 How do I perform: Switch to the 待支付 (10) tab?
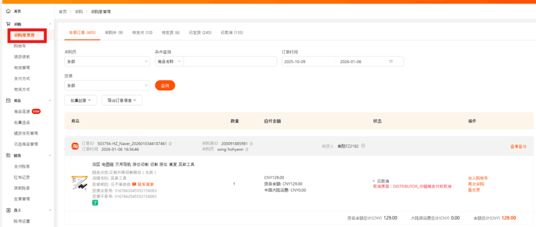(x=142, y=33)
